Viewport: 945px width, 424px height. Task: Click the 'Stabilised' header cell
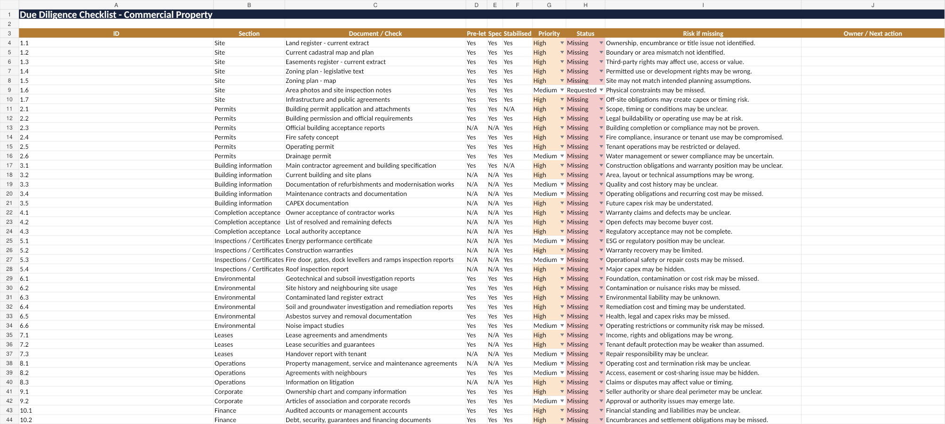pyautogui.click(x=517, y=33)
